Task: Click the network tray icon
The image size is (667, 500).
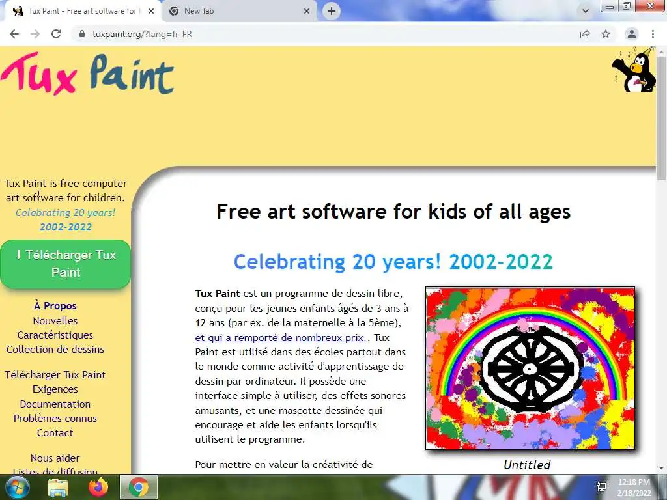Action: click(x=601, y=487)
